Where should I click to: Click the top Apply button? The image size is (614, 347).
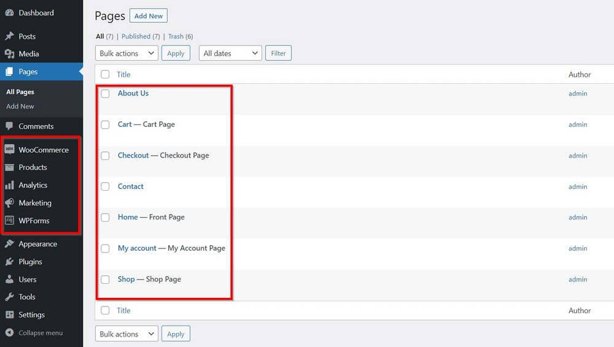(x=176, y=53)
